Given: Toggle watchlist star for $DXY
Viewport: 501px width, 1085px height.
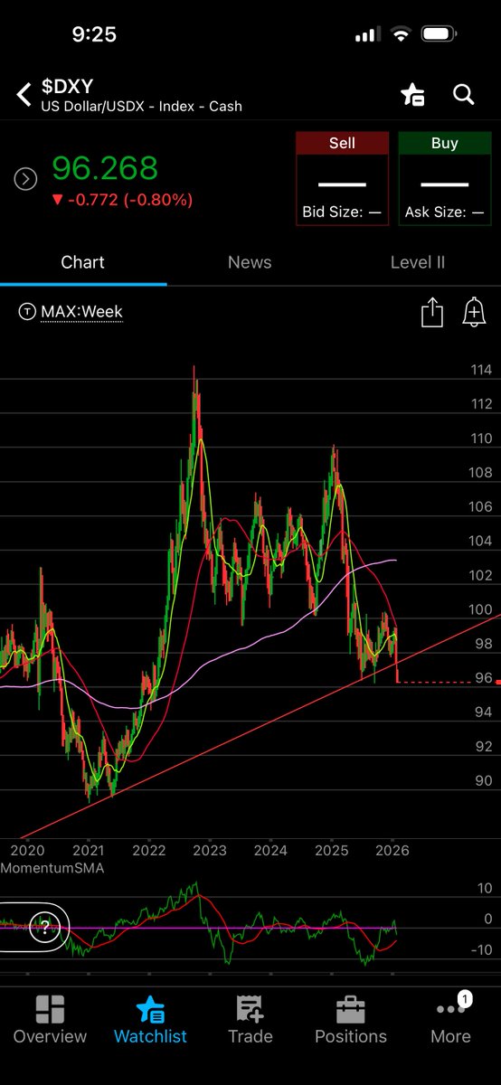Looking at the screenshot, I should click(x=413, y=94).
